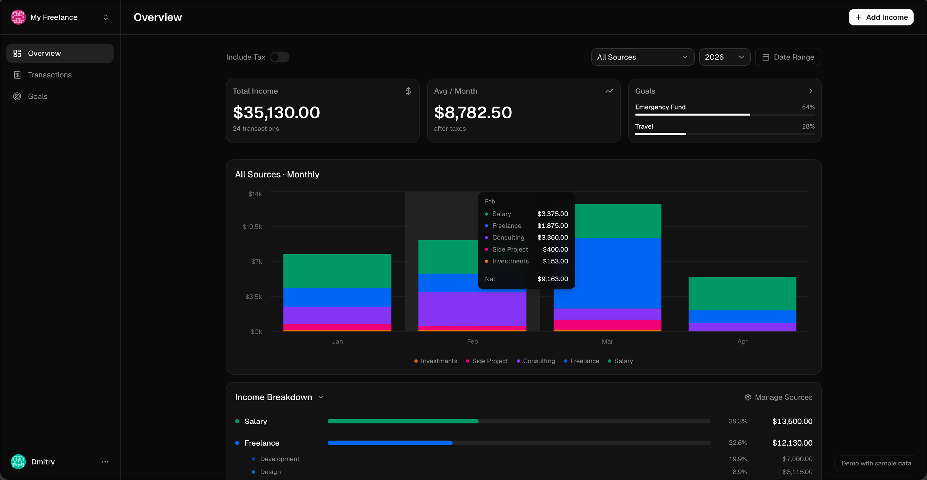Click the trend icon on Avg / Month card

click(x=609, y=91)
